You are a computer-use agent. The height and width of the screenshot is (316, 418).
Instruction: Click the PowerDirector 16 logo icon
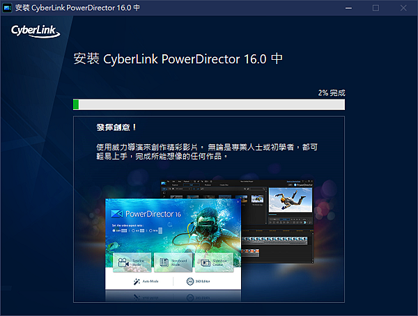[x=117, y=214]
